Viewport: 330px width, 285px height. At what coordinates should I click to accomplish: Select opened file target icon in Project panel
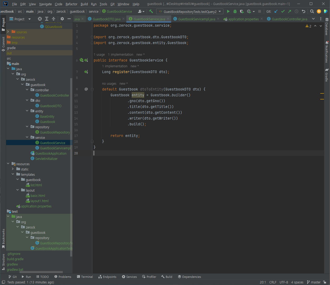[x=40, y=19]
